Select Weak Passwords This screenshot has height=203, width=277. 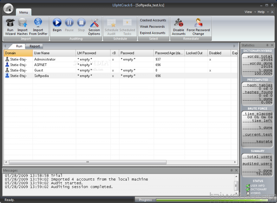(152, 27)
